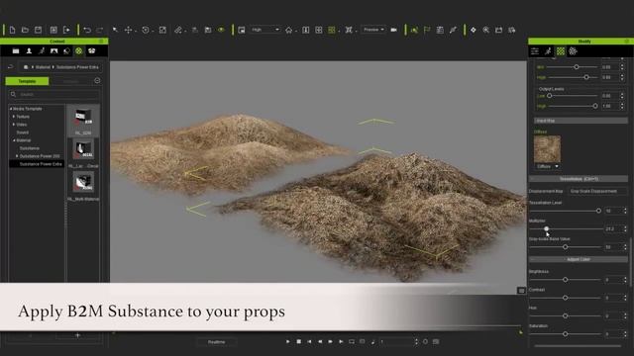Switch to the Custom tab beside Template

tap(70, 81)
